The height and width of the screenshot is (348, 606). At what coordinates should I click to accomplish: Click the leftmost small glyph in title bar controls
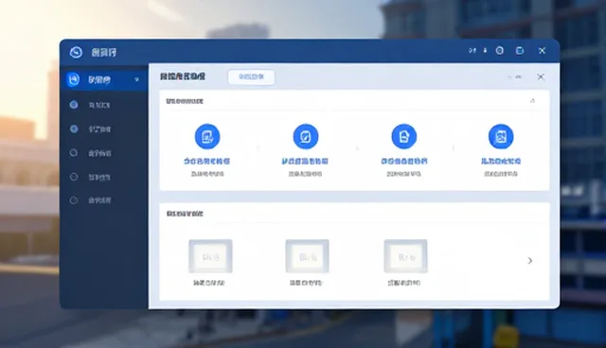(472, 50)
